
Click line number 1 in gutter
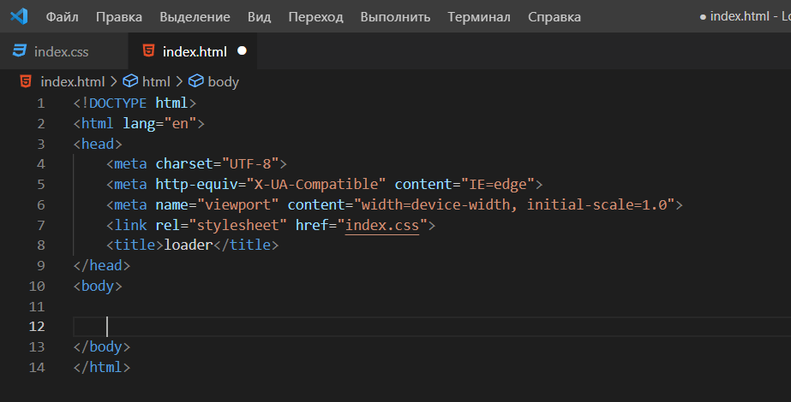click(x=41, y=103)
